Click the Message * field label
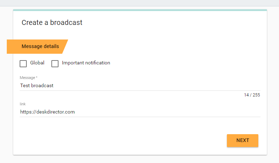The width and height of the screenshot is (279, 163). click(x=29, y=78)
